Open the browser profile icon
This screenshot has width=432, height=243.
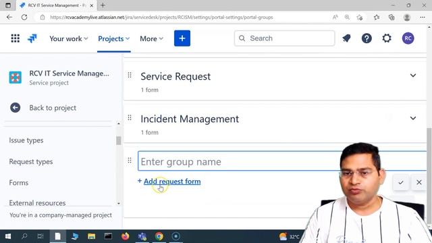[406, 17]
